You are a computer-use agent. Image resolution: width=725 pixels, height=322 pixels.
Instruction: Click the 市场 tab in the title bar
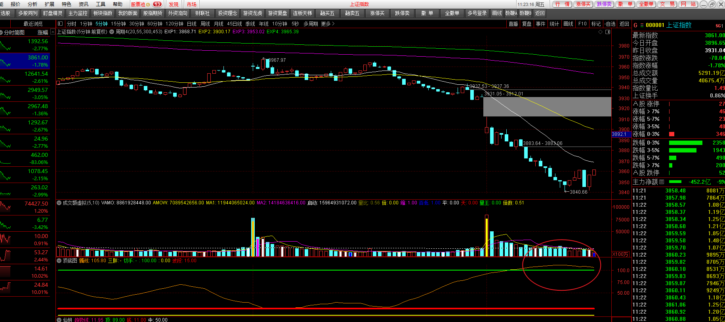click(192, 4)
